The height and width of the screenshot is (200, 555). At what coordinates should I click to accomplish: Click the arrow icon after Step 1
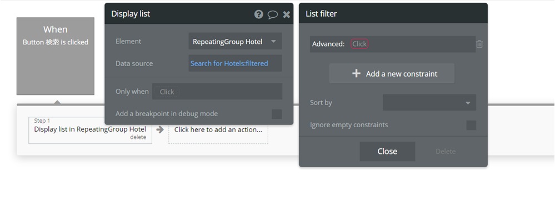point(160,129)
